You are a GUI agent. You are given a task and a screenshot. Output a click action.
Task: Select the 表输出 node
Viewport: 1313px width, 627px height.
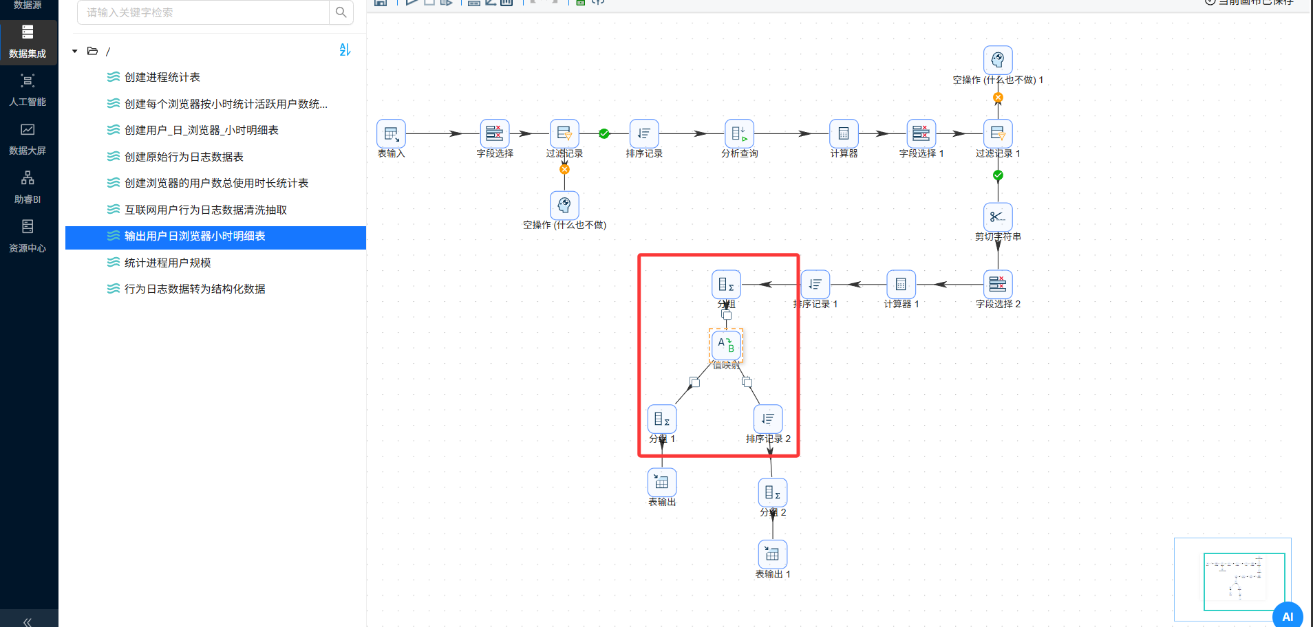(662, 482)
